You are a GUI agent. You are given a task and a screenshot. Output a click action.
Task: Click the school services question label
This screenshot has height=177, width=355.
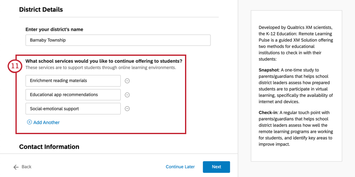tap(104, 61)
